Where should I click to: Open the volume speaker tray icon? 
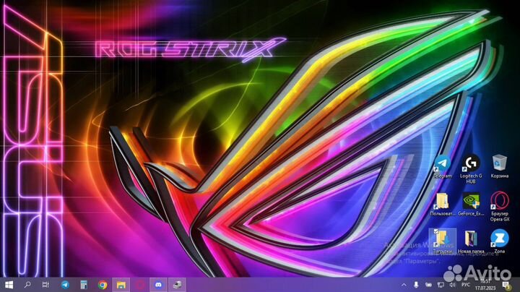click(x=452, y=285)
